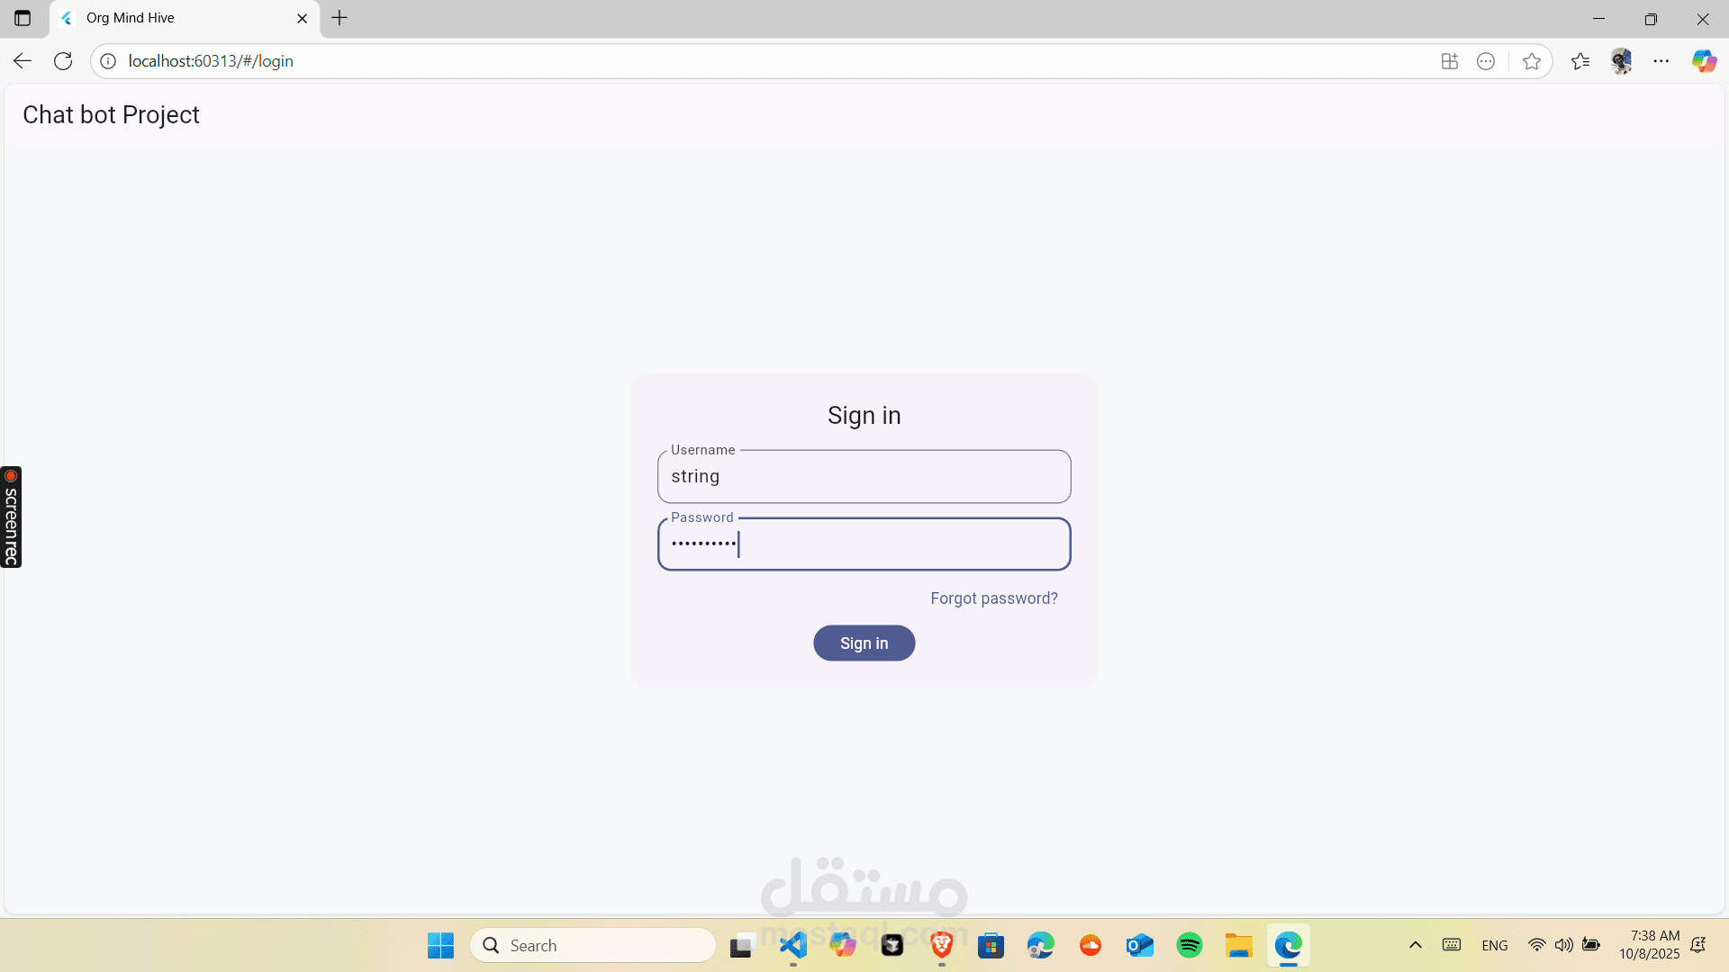Screen dimensions: 1729x972
Task: Open the favorites list icon
Action: [1580, 61]
